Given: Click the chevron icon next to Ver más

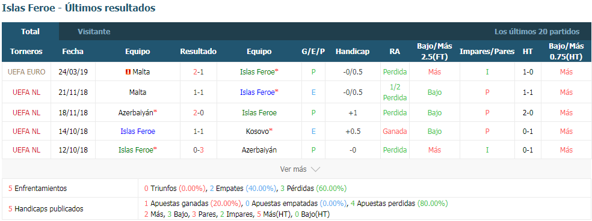Looking at the screenshot, I should pyautogui.click(x=315, y=169).
